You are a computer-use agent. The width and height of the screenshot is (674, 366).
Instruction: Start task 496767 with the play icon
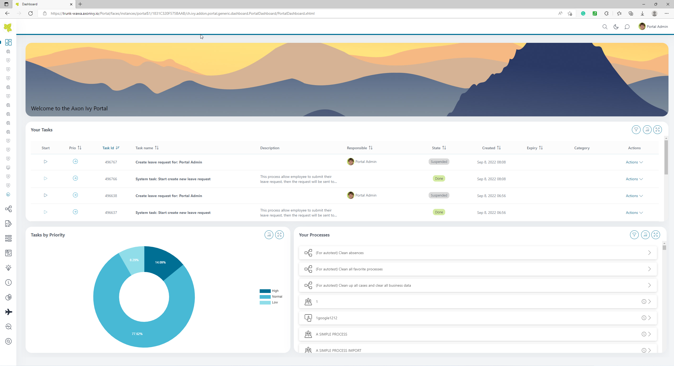coord(46,162)
